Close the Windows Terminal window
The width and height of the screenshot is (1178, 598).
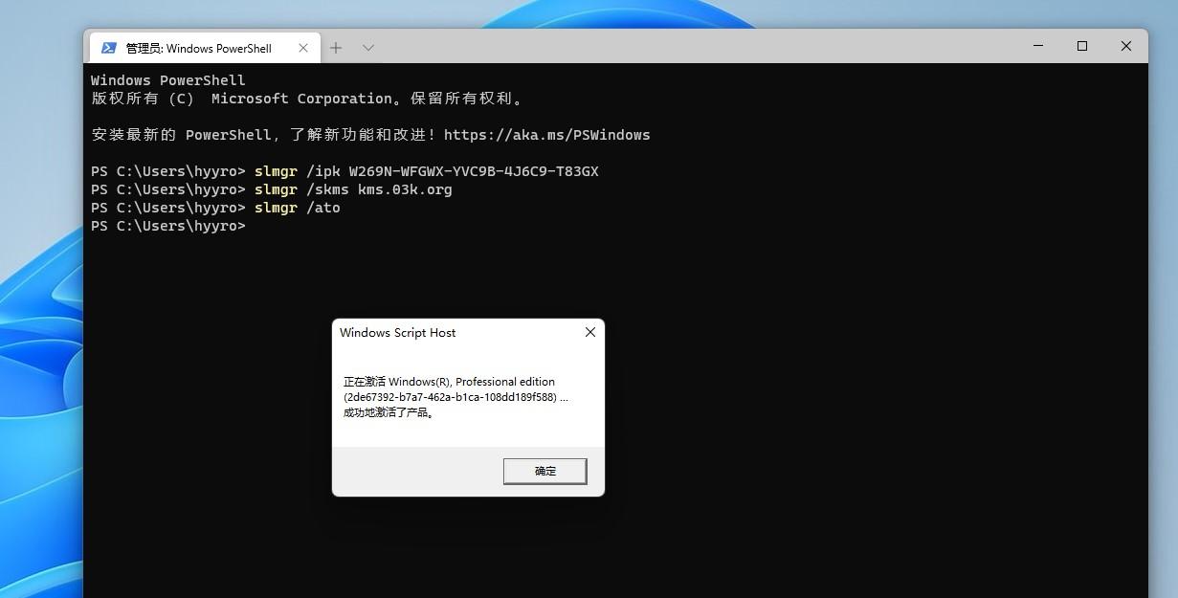point(1126,46)
